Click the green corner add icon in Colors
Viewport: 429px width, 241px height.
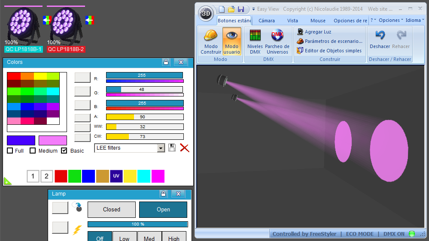click(7, 181)
